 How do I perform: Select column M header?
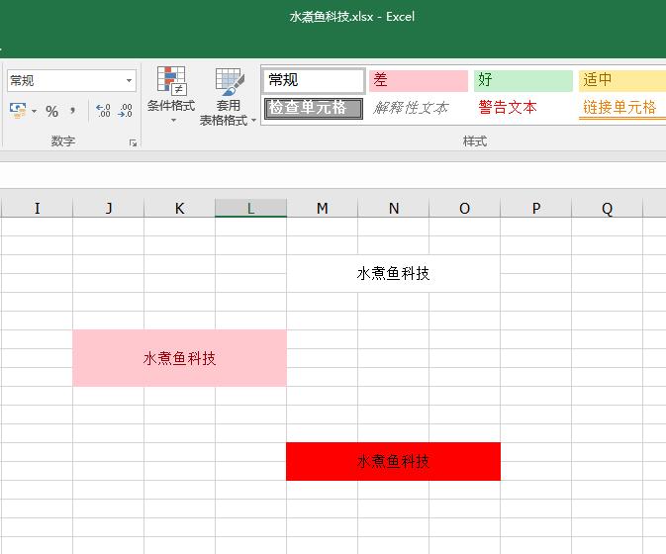[323, 208]
